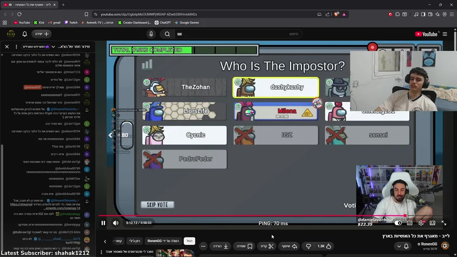Click the YouTube search magnifier
Image resolution: width=457 pixels, height=257 pixels.
[167, 34]
